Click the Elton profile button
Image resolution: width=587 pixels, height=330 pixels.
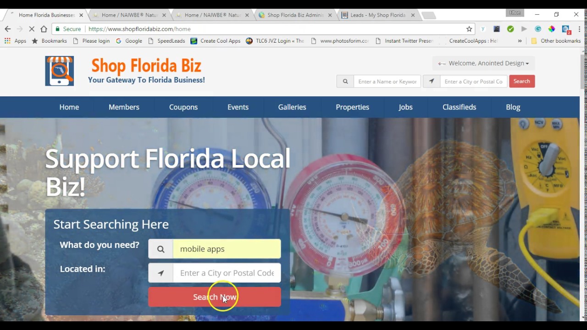pos(515,13)
